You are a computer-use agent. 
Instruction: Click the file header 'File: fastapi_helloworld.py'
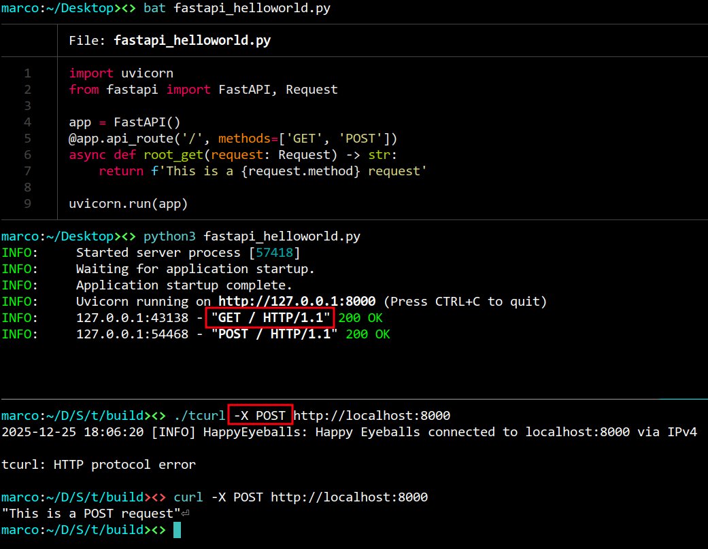pyautogui.click(x=170, y=41)
